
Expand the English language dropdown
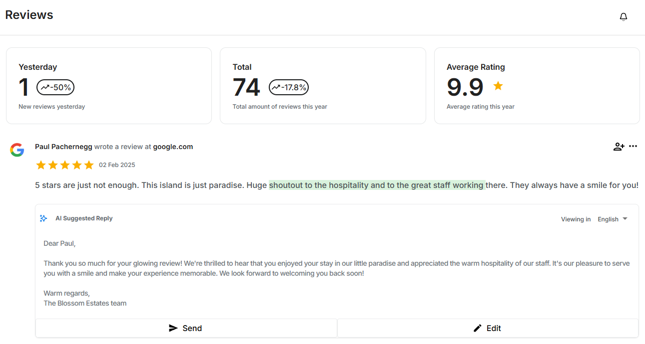pos(613,219)
